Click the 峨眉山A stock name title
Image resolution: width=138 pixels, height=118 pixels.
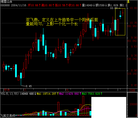(x=6, y=2)
